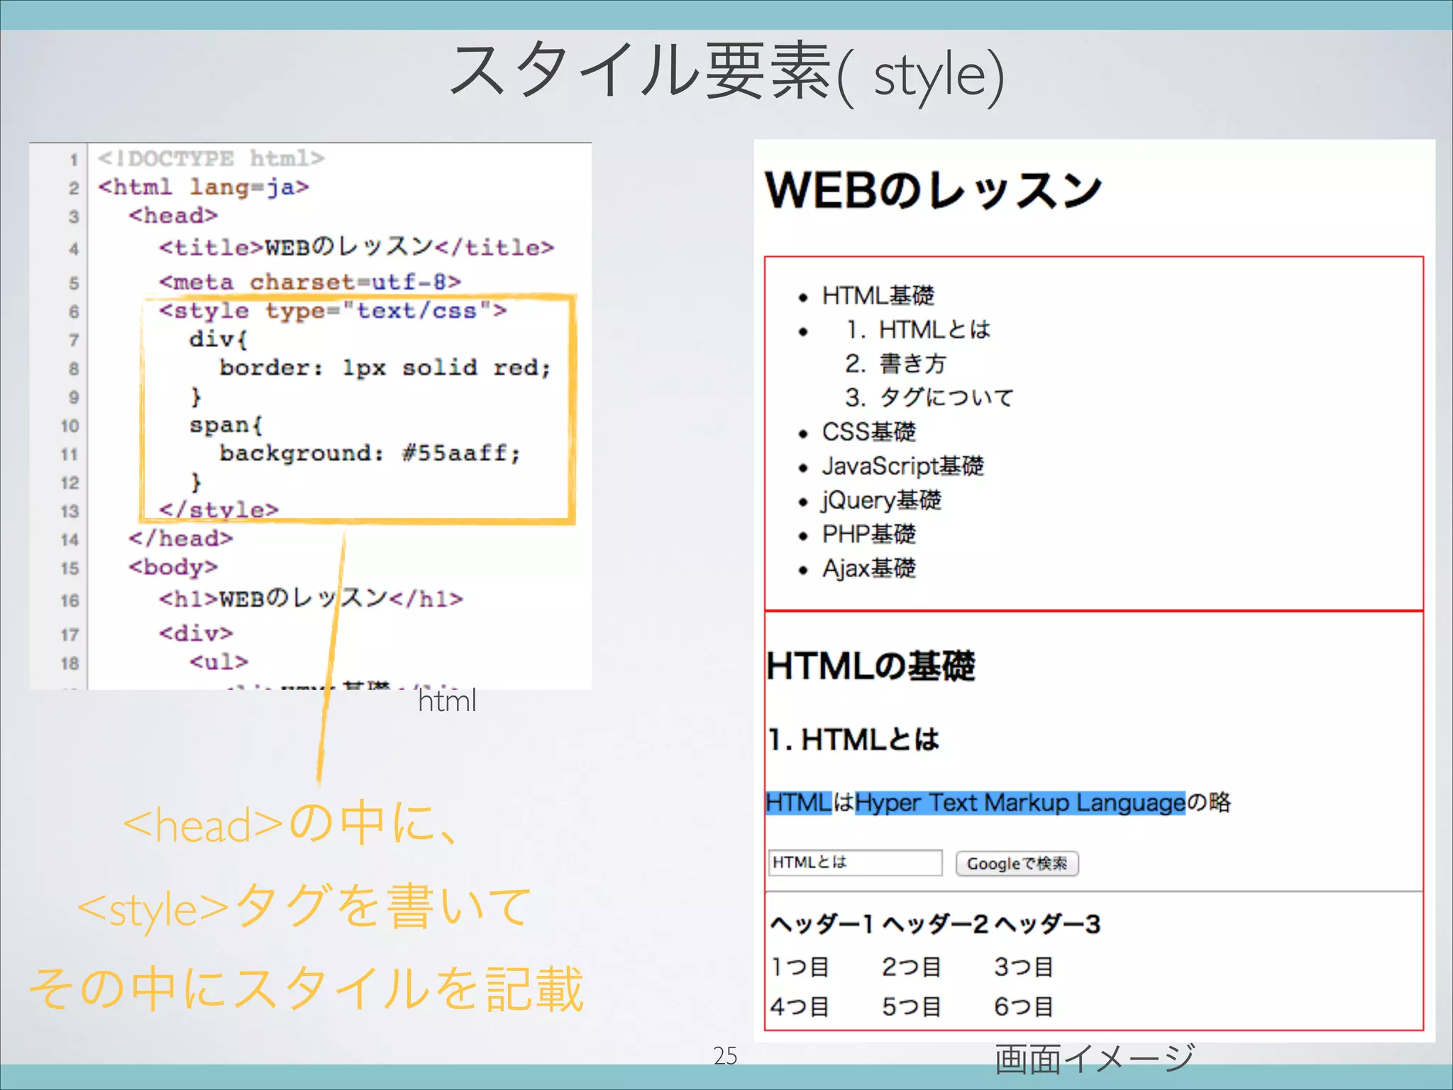Click the '<html lang=ja>' code line

[204, 187]
